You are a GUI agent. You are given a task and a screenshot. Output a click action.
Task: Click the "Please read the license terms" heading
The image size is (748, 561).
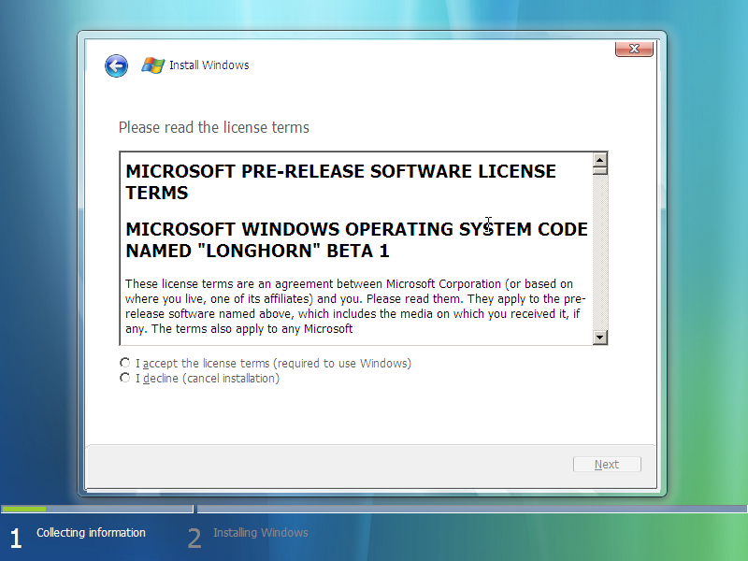(210, 128)
